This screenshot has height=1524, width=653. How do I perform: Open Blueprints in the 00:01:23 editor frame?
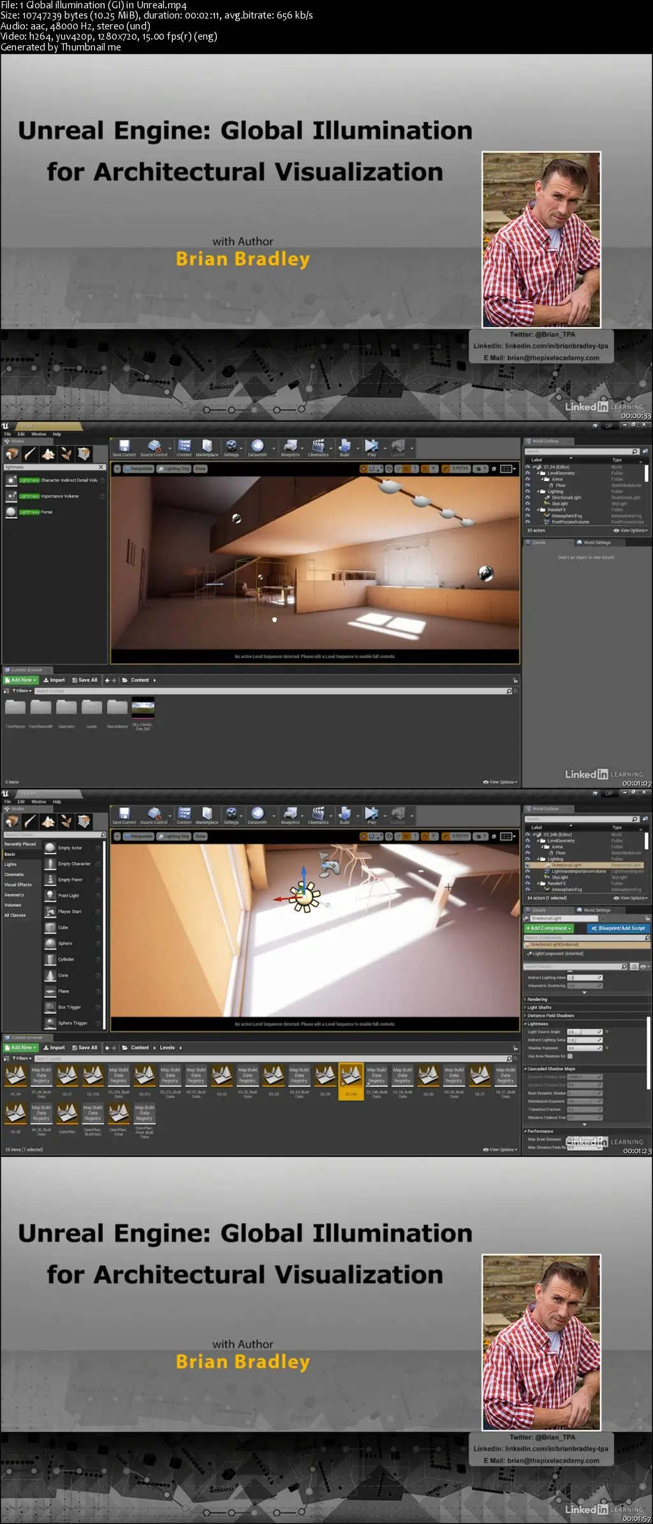[x=290, y=815]
